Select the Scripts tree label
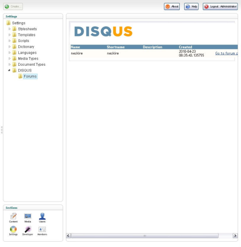This screenshot has width=241, height=247. point(24,41)
